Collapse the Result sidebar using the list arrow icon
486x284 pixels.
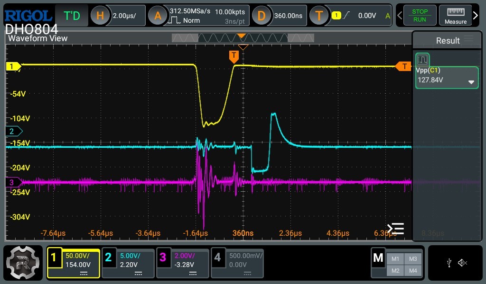(395, 229)
